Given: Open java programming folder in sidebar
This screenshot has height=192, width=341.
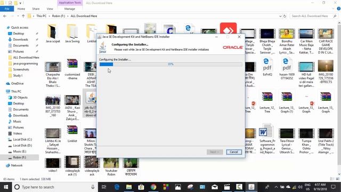Looking at the screenshot, I should tap(25, 63).
